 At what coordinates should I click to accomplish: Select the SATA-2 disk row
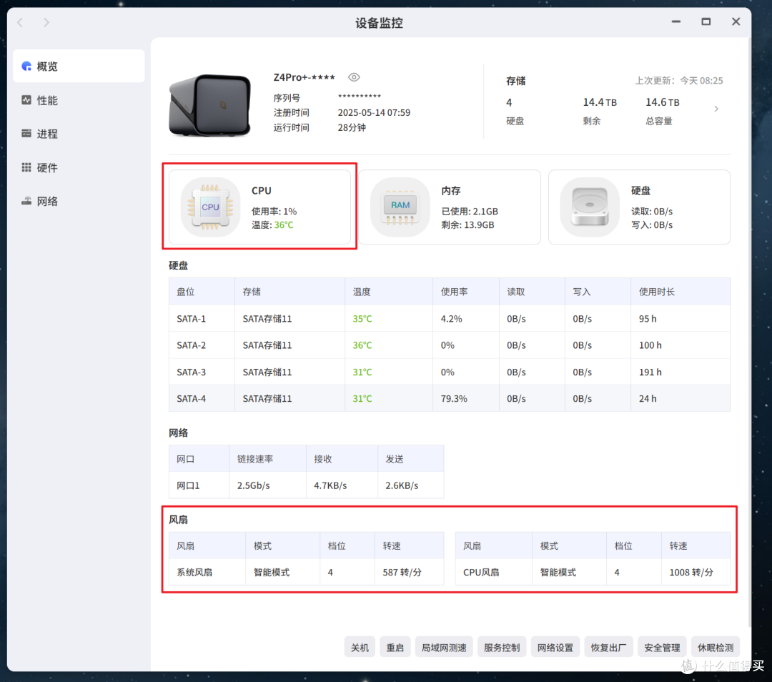450,345
